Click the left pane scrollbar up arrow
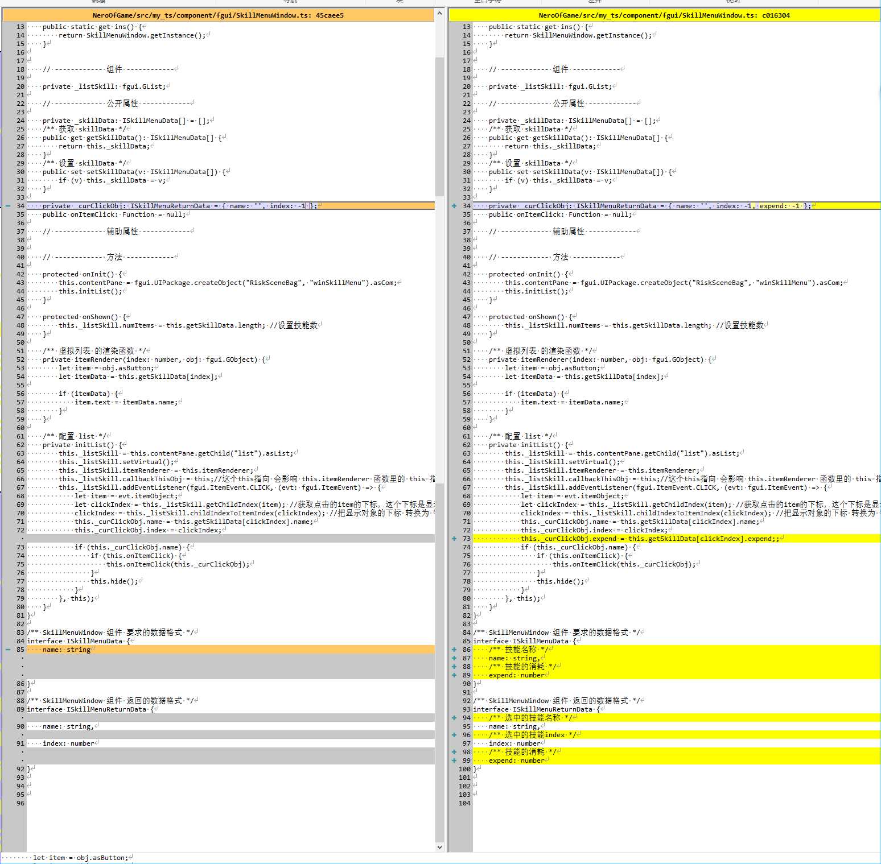Screen dimensions: 881x864 [x=439, y=13]
